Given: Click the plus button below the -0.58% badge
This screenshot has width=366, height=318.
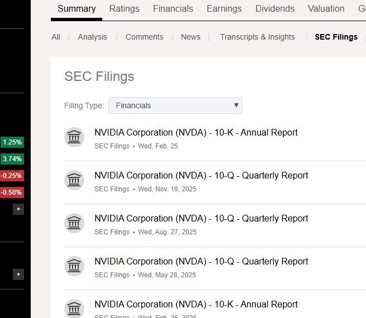Looking at the screenshot, I should pos(18,209).
